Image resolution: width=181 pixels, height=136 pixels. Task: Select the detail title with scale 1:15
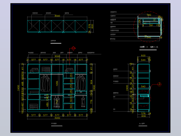click(x=149, y=47)
